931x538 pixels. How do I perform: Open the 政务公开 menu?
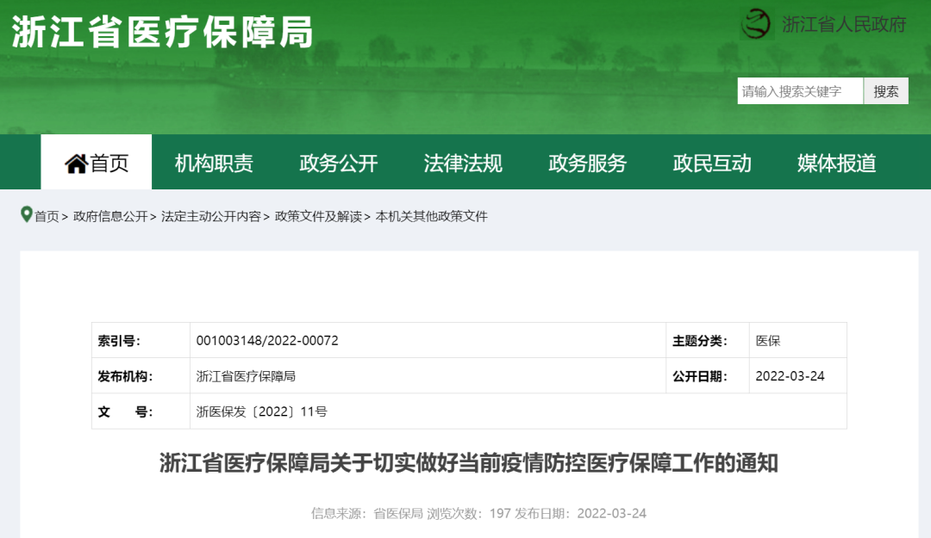(x=339, y=163)
